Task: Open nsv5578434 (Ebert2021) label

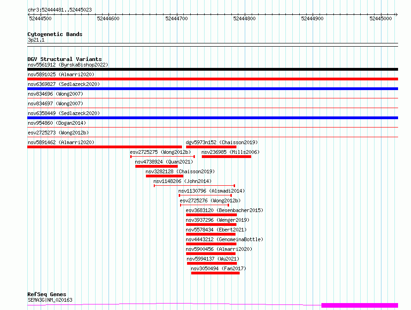Action: (216, 230)
